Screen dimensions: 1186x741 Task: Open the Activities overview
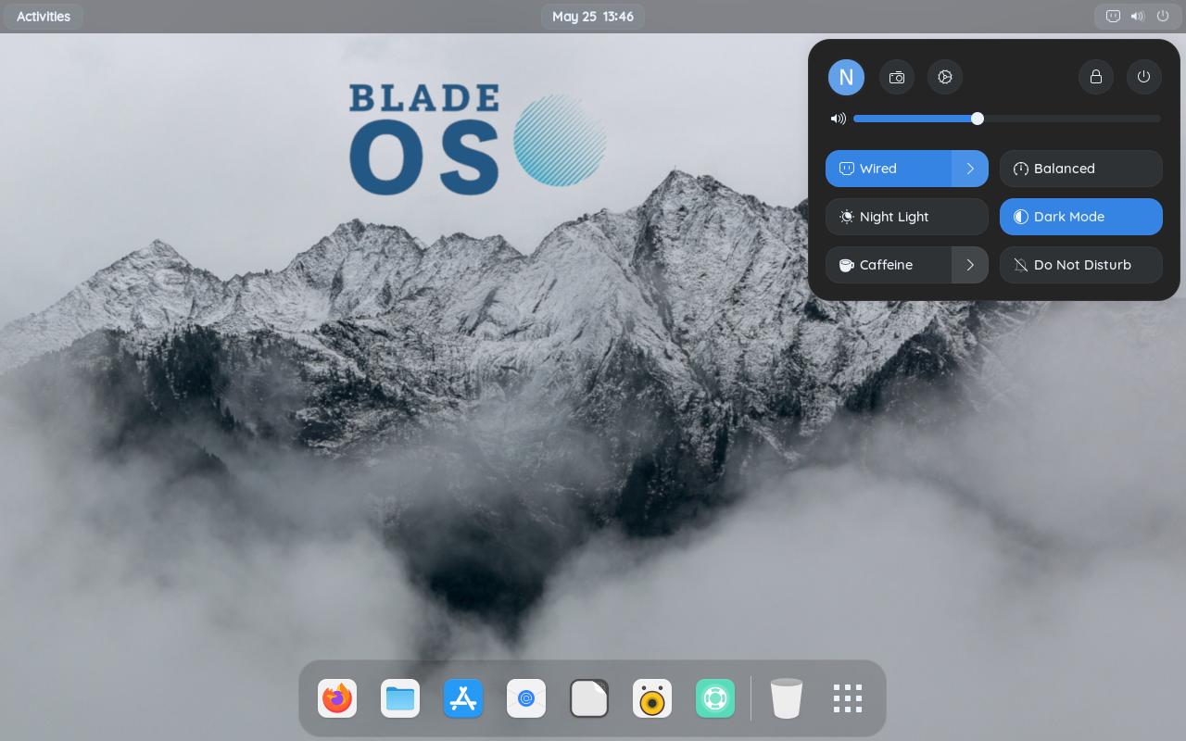point(44,16)
